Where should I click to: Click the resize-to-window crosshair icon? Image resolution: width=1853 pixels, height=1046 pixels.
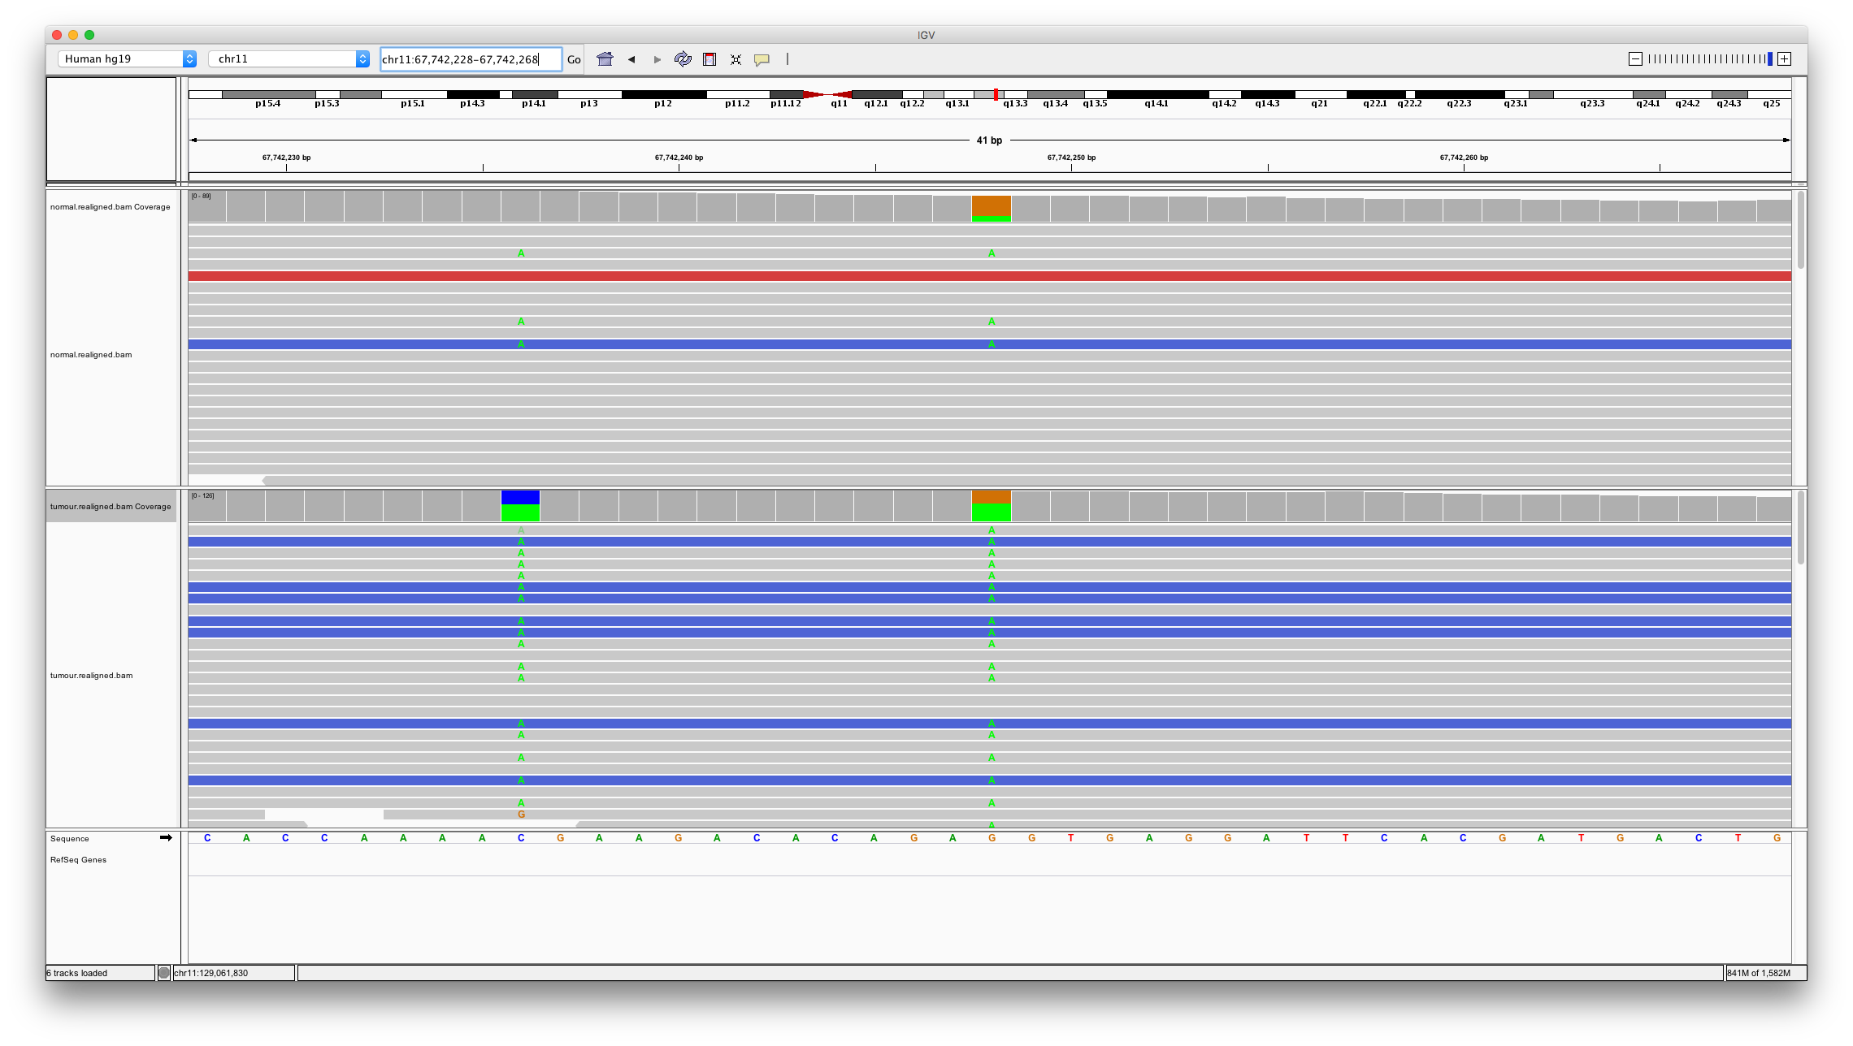[x=736, y=58]
